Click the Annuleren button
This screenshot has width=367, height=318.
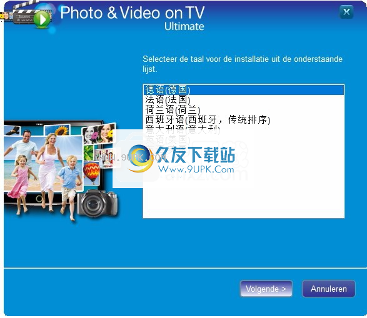click(x=329, y=289)
